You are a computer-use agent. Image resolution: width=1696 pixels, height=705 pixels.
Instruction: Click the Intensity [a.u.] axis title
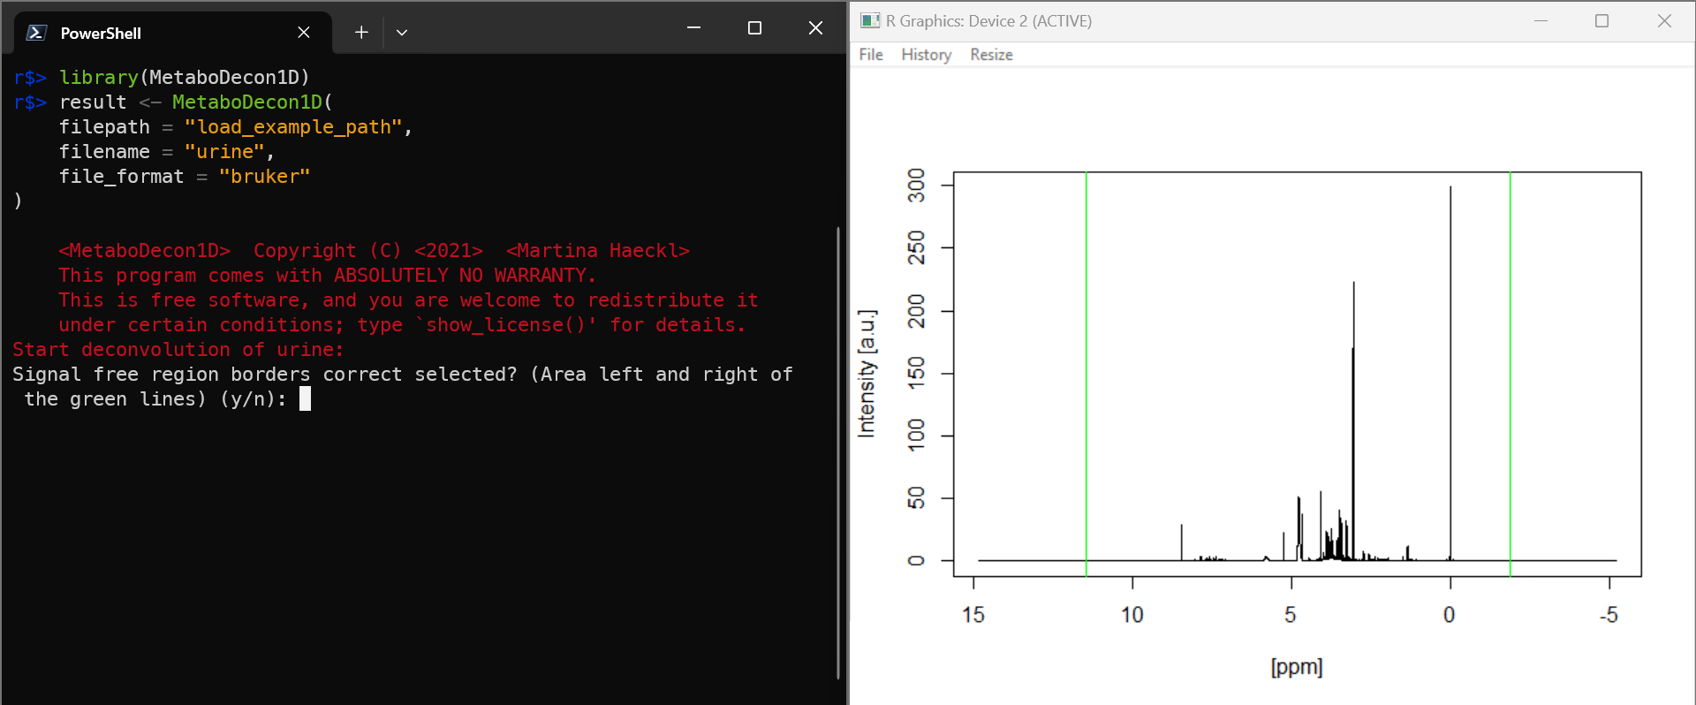tap(867, 374)
